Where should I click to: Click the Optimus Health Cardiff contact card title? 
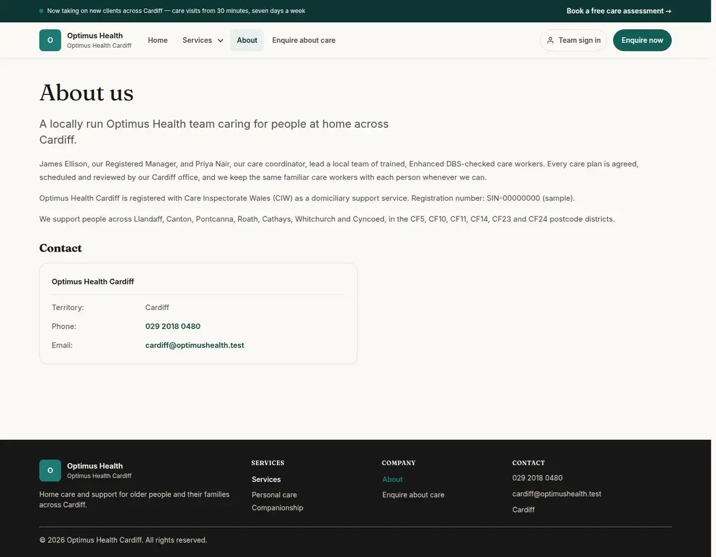[93, 281]
